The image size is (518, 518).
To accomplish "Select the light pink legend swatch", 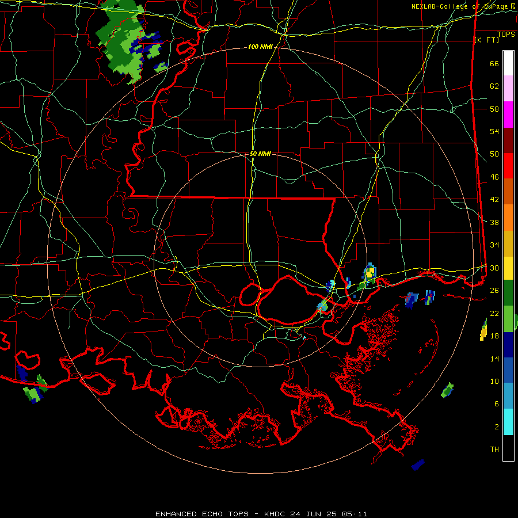I will [508, 89].
